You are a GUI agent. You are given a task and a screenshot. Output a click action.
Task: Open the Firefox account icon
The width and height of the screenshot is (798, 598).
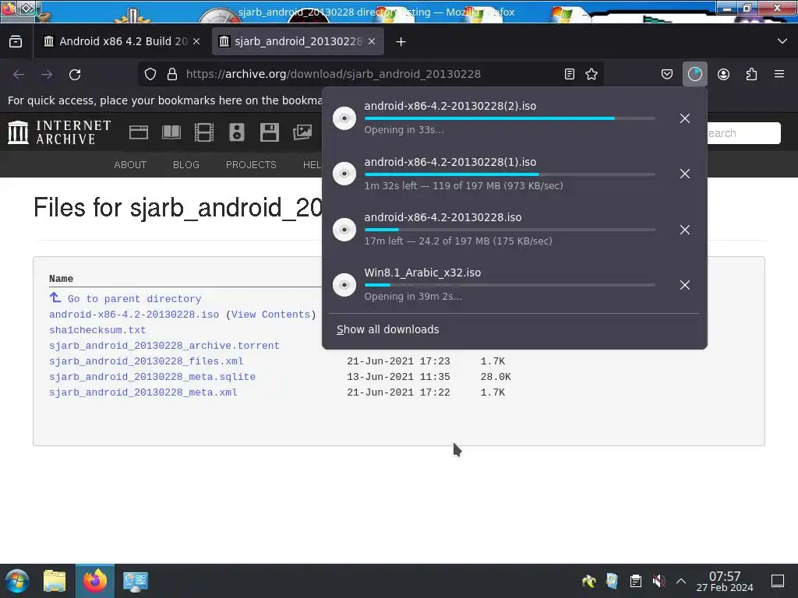click(x=723, y=74)
